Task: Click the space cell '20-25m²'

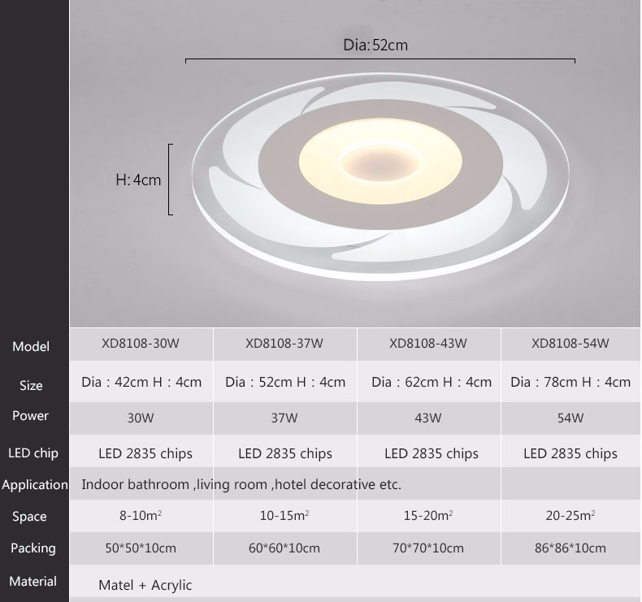Action: (570, 515)
